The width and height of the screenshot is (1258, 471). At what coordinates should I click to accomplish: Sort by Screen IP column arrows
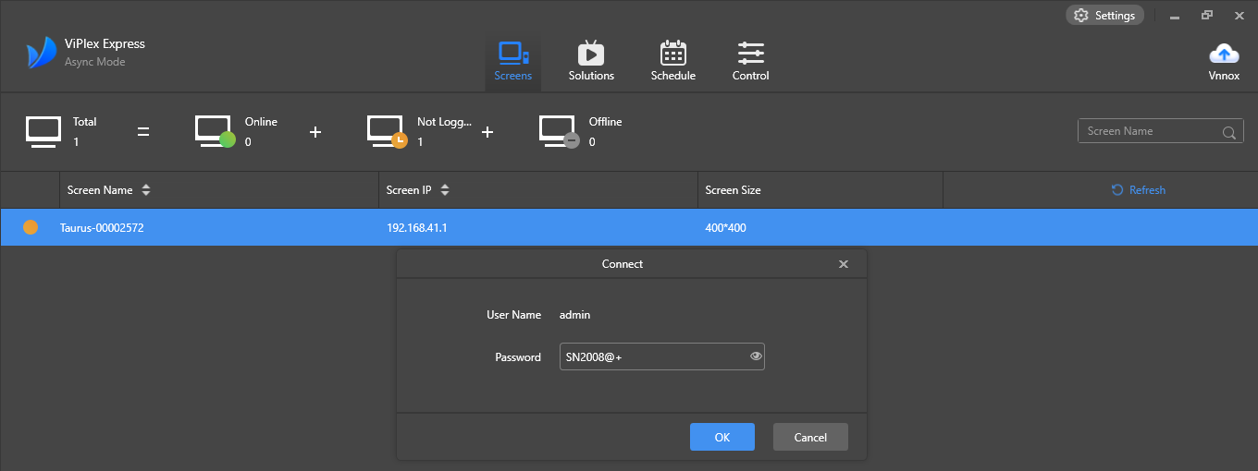pyautogui.click(x=445, y=190)
